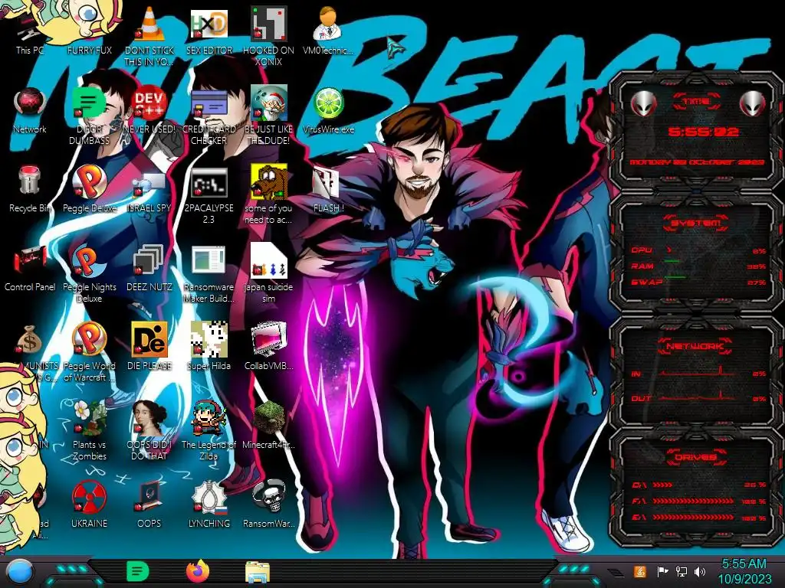Click the left alien head logo

pos(643,103)
